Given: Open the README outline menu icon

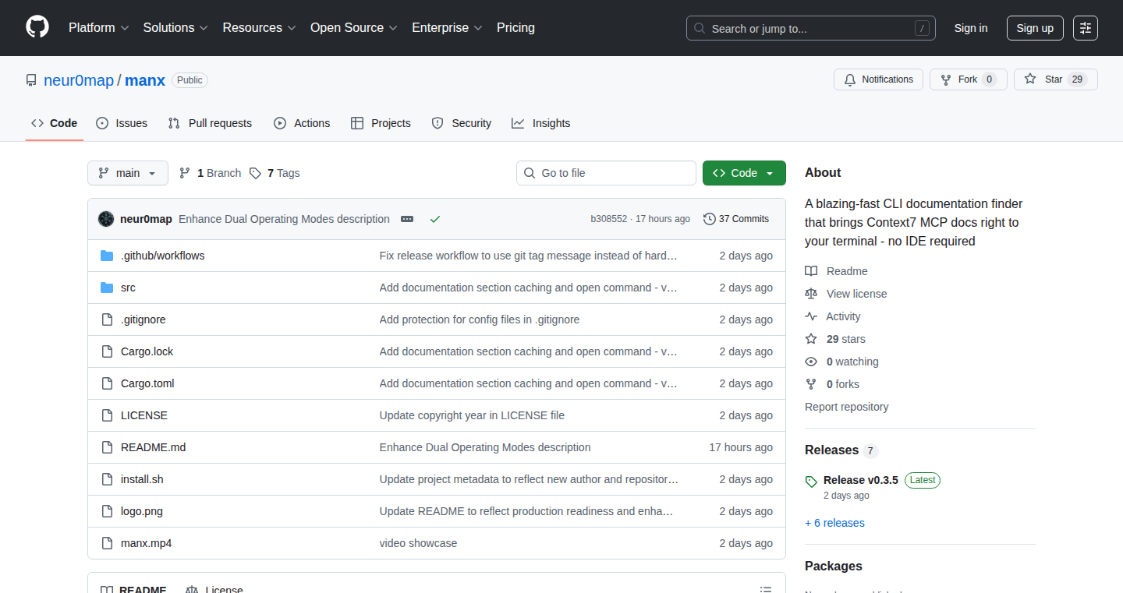Looking at the screenshot, I should [766, 590].
